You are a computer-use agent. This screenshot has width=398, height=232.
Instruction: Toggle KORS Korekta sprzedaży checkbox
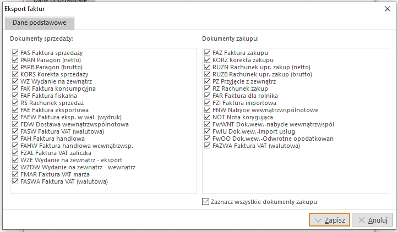click(15, 74)
